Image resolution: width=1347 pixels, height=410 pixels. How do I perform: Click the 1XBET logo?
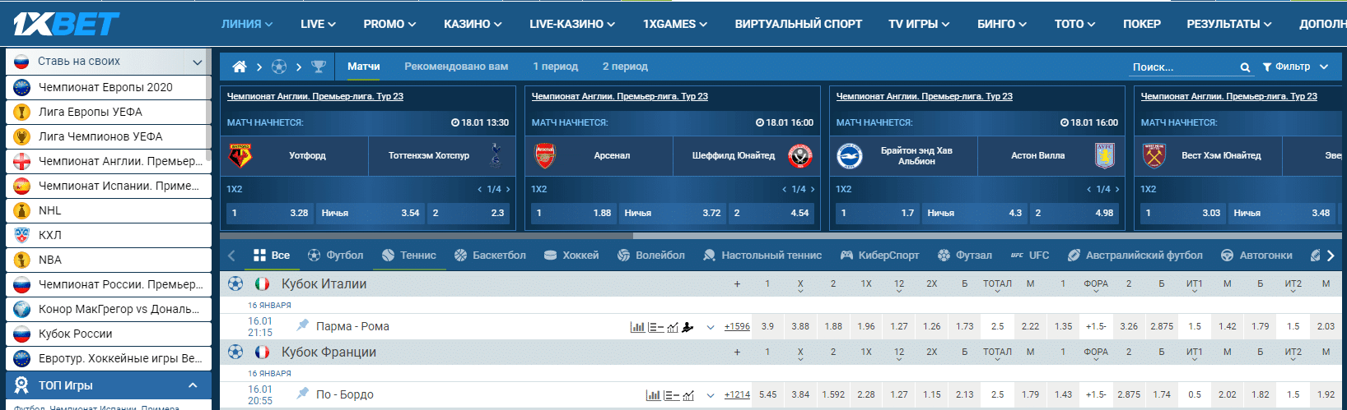coord(66,24)
